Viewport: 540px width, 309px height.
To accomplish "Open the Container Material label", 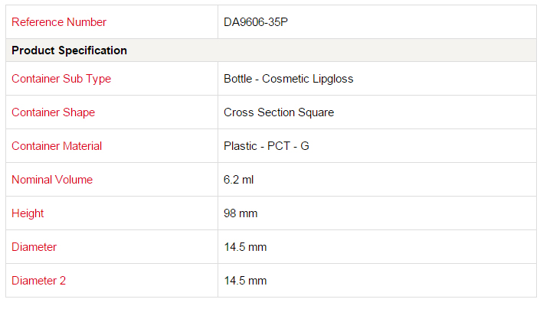I will click(x=57, y=146).
